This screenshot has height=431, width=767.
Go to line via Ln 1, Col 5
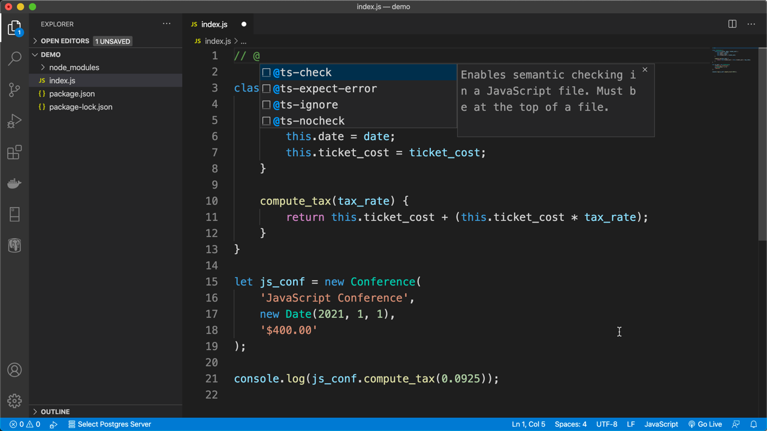pyautogui.click(x=529, y=424)
